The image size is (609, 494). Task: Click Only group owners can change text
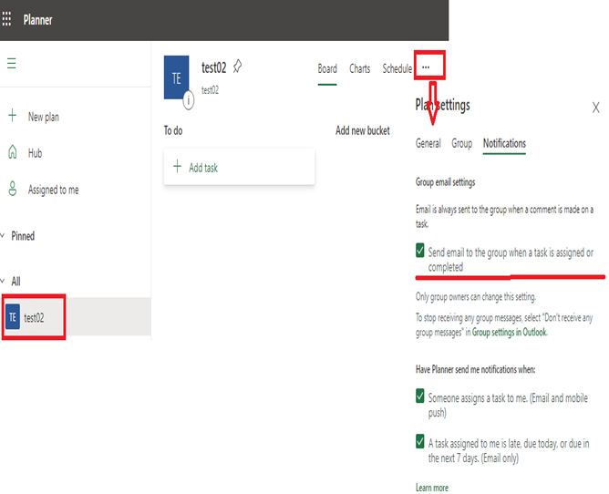[476, 297]
